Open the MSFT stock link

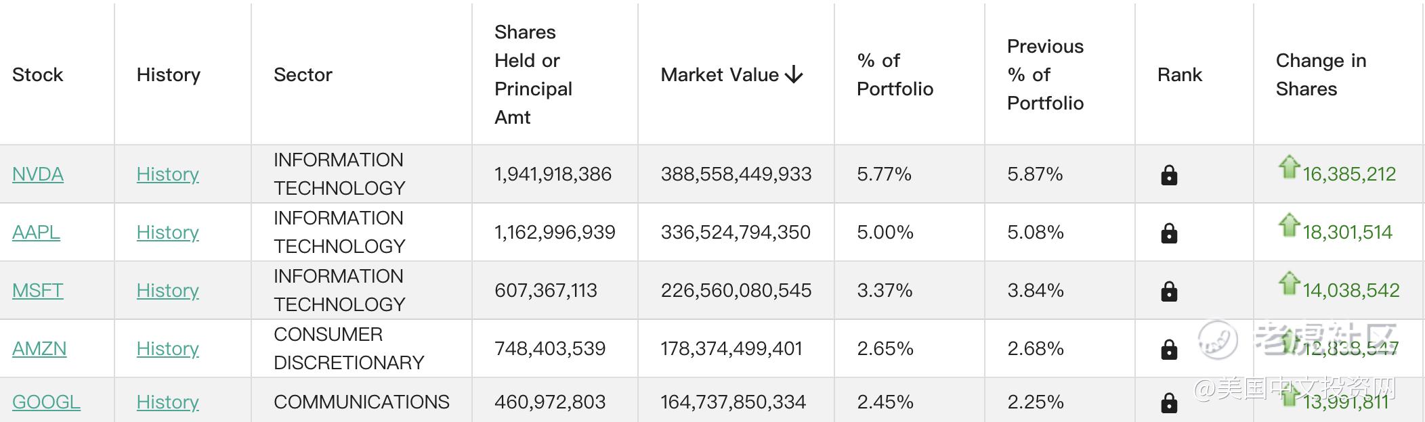[38, 291]
